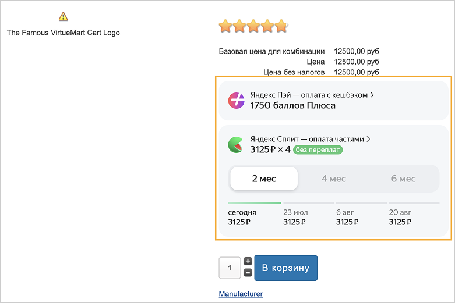The height and width of the screenshot is (303, 455).
Task: Click the third rating star
Action: click(x=253, y=26)
